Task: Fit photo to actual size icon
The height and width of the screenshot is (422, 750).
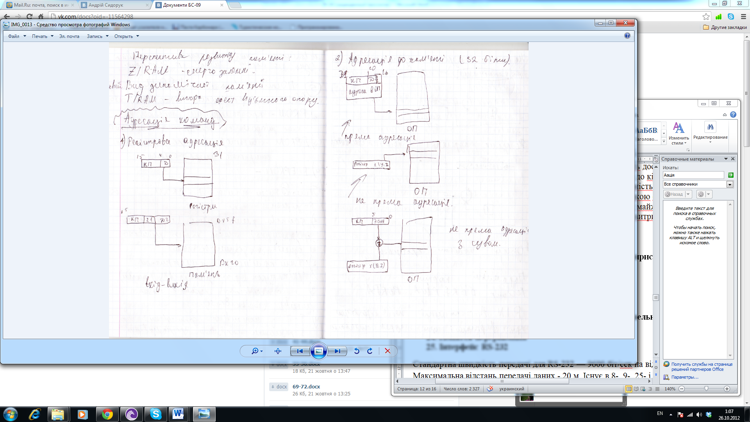Action: (x=278, y=351)
